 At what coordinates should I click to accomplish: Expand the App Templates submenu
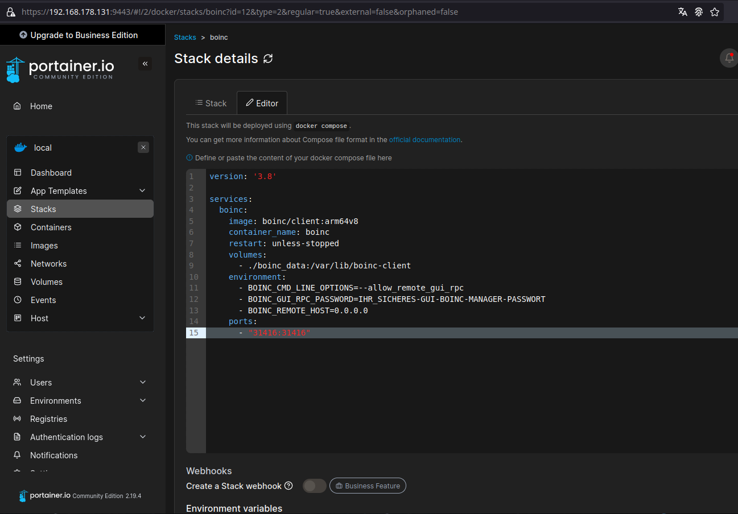[142, 191]
